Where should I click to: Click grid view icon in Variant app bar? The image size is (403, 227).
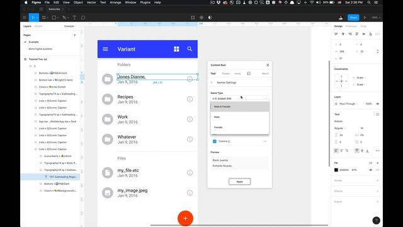click(x=176, y=49)
